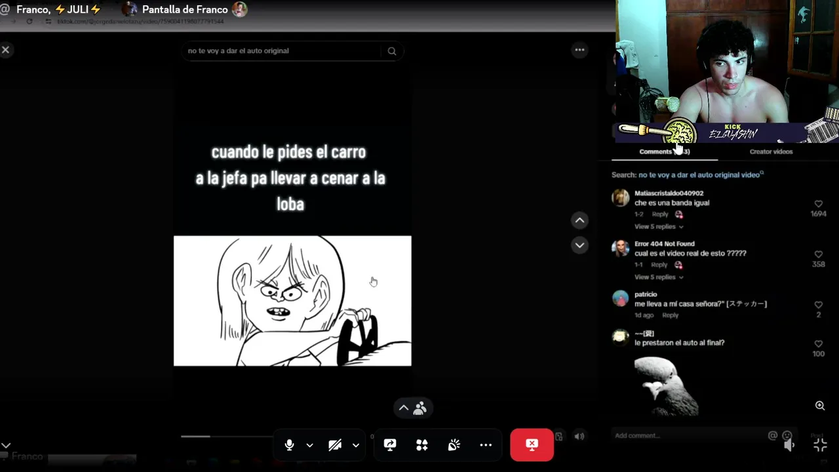Click the pigeon sticker in comment

click(667, 386)
